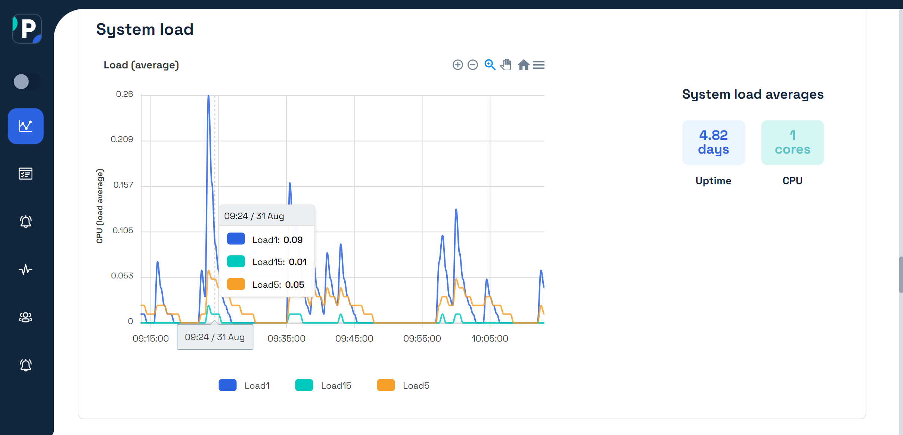Viewport: 903px width, 435px height.
Task: Click the orange Load5 legend swatch
Action: [386, 385]
